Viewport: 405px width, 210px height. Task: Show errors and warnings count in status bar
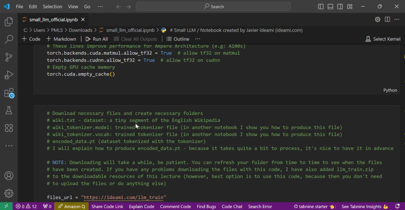coord(26,206)
